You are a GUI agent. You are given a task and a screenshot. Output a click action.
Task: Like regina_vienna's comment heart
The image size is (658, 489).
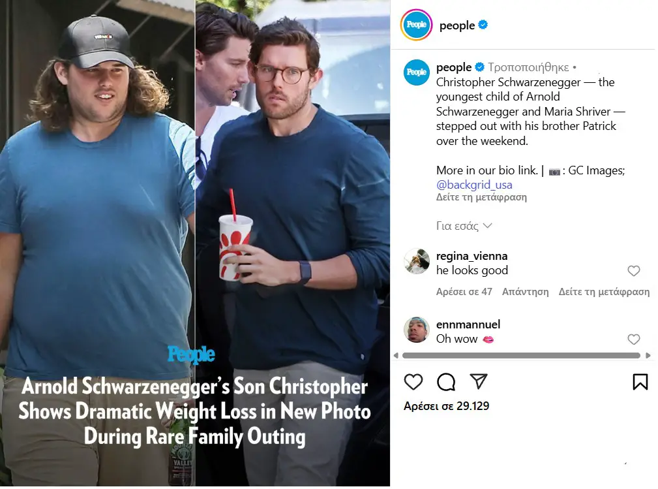tap(634, 271)
